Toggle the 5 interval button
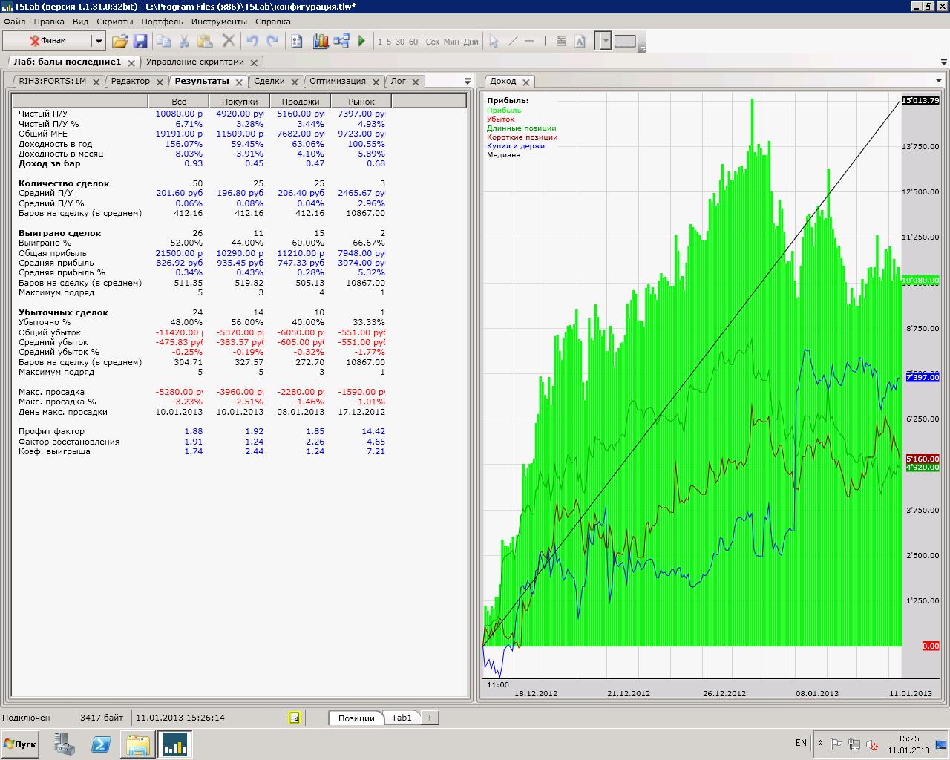This screenshot has width=950, height=760. pos(389,42)
